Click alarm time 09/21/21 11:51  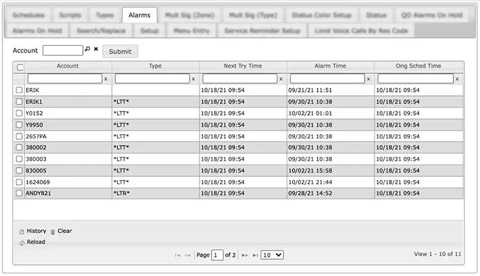331,90
